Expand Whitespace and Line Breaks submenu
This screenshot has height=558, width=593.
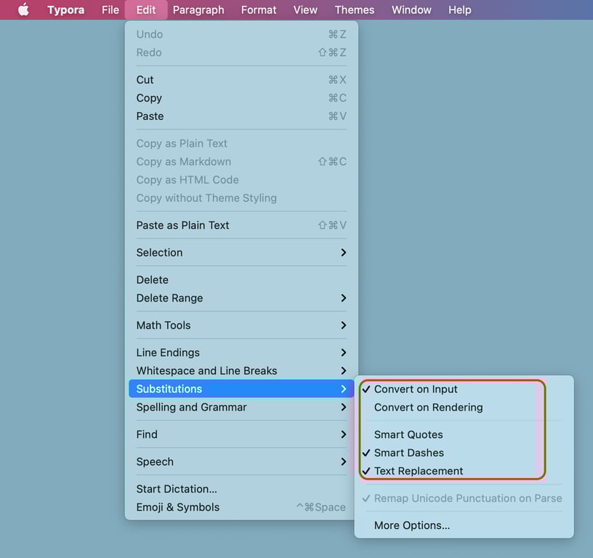(241, 371)
